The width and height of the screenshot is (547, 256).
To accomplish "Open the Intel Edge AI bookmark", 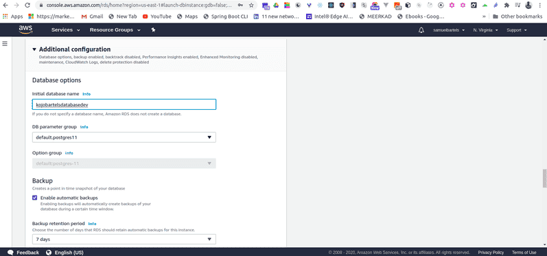I will (330, 16).
